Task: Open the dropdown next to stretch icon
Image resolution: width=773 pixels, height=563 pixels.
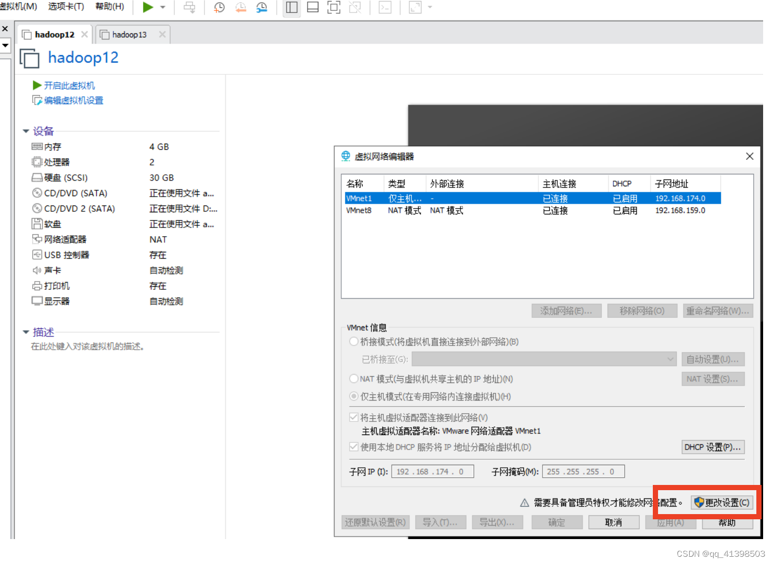Action: click(430, 7)
